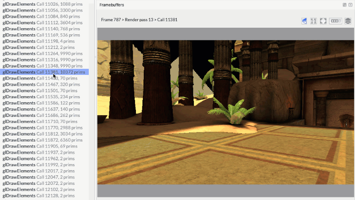The width and height of the screenshot is (355, 200).
Task: Select glDrawElements Call 11637, 140 prims
Action: pos(41,109)
